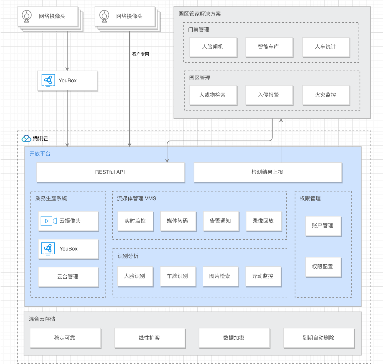Image resolution: width=383 pixels, height=364 pixels.
Task: Select the 异动监控 box
Action: (263, 276)
